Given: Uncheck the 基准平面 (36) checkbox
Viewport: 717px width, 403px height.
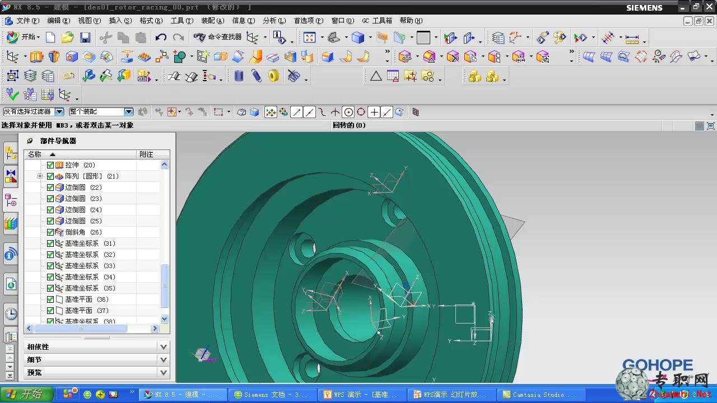Looking at the screenshot, I should click(50, 299).
